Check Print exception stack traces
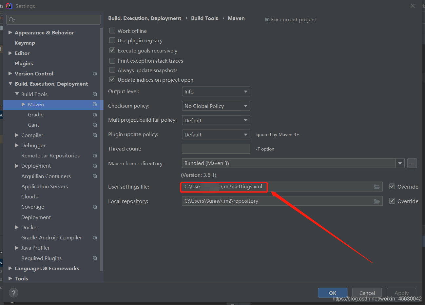425x305 pixels. point(112,61)
